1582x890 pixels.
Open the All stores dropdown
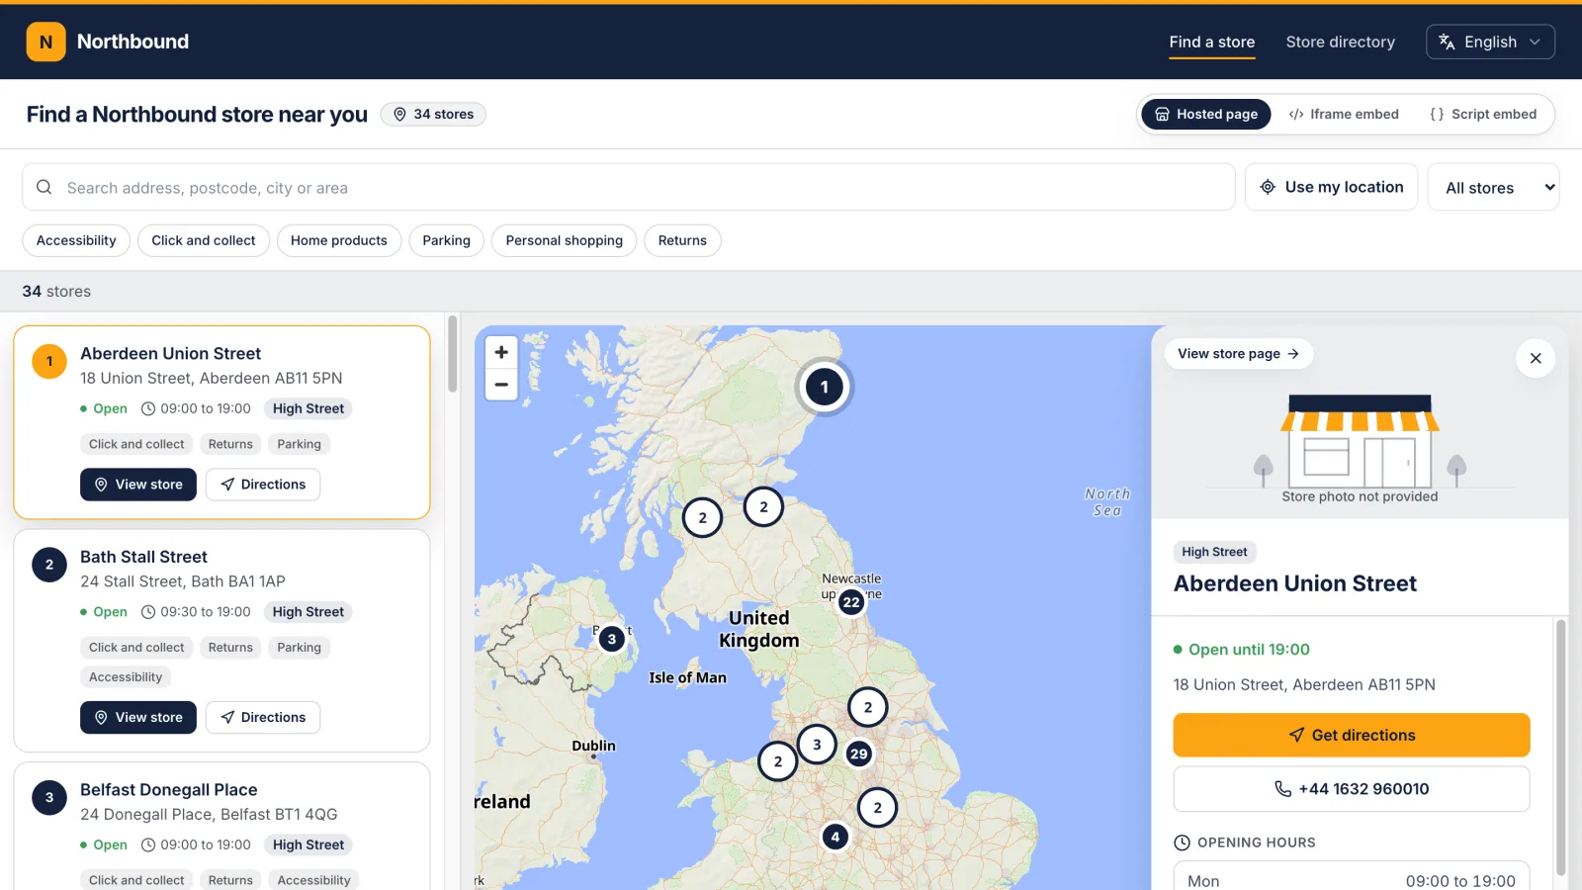click(x=1493, y=187)
